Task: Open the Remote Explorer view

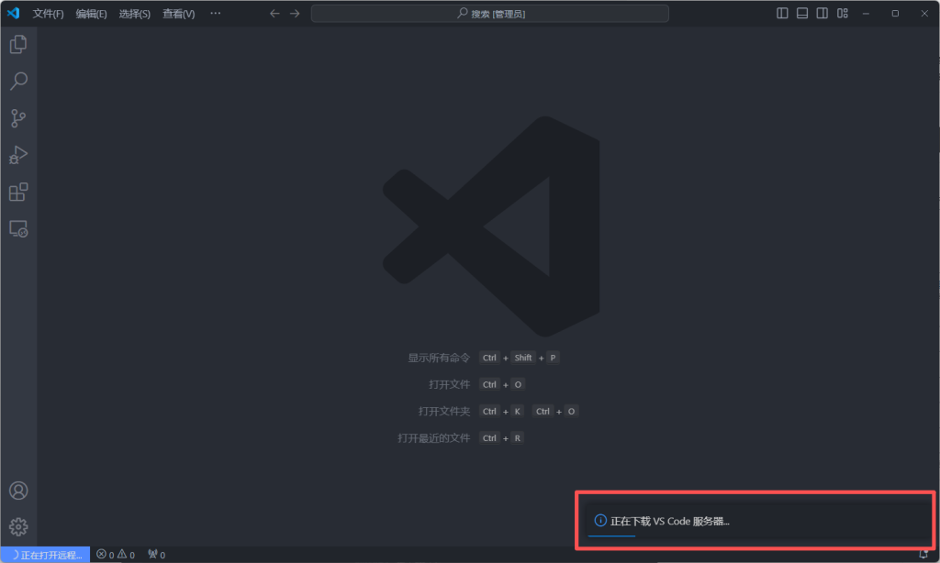Action: [x=18, y=228]
